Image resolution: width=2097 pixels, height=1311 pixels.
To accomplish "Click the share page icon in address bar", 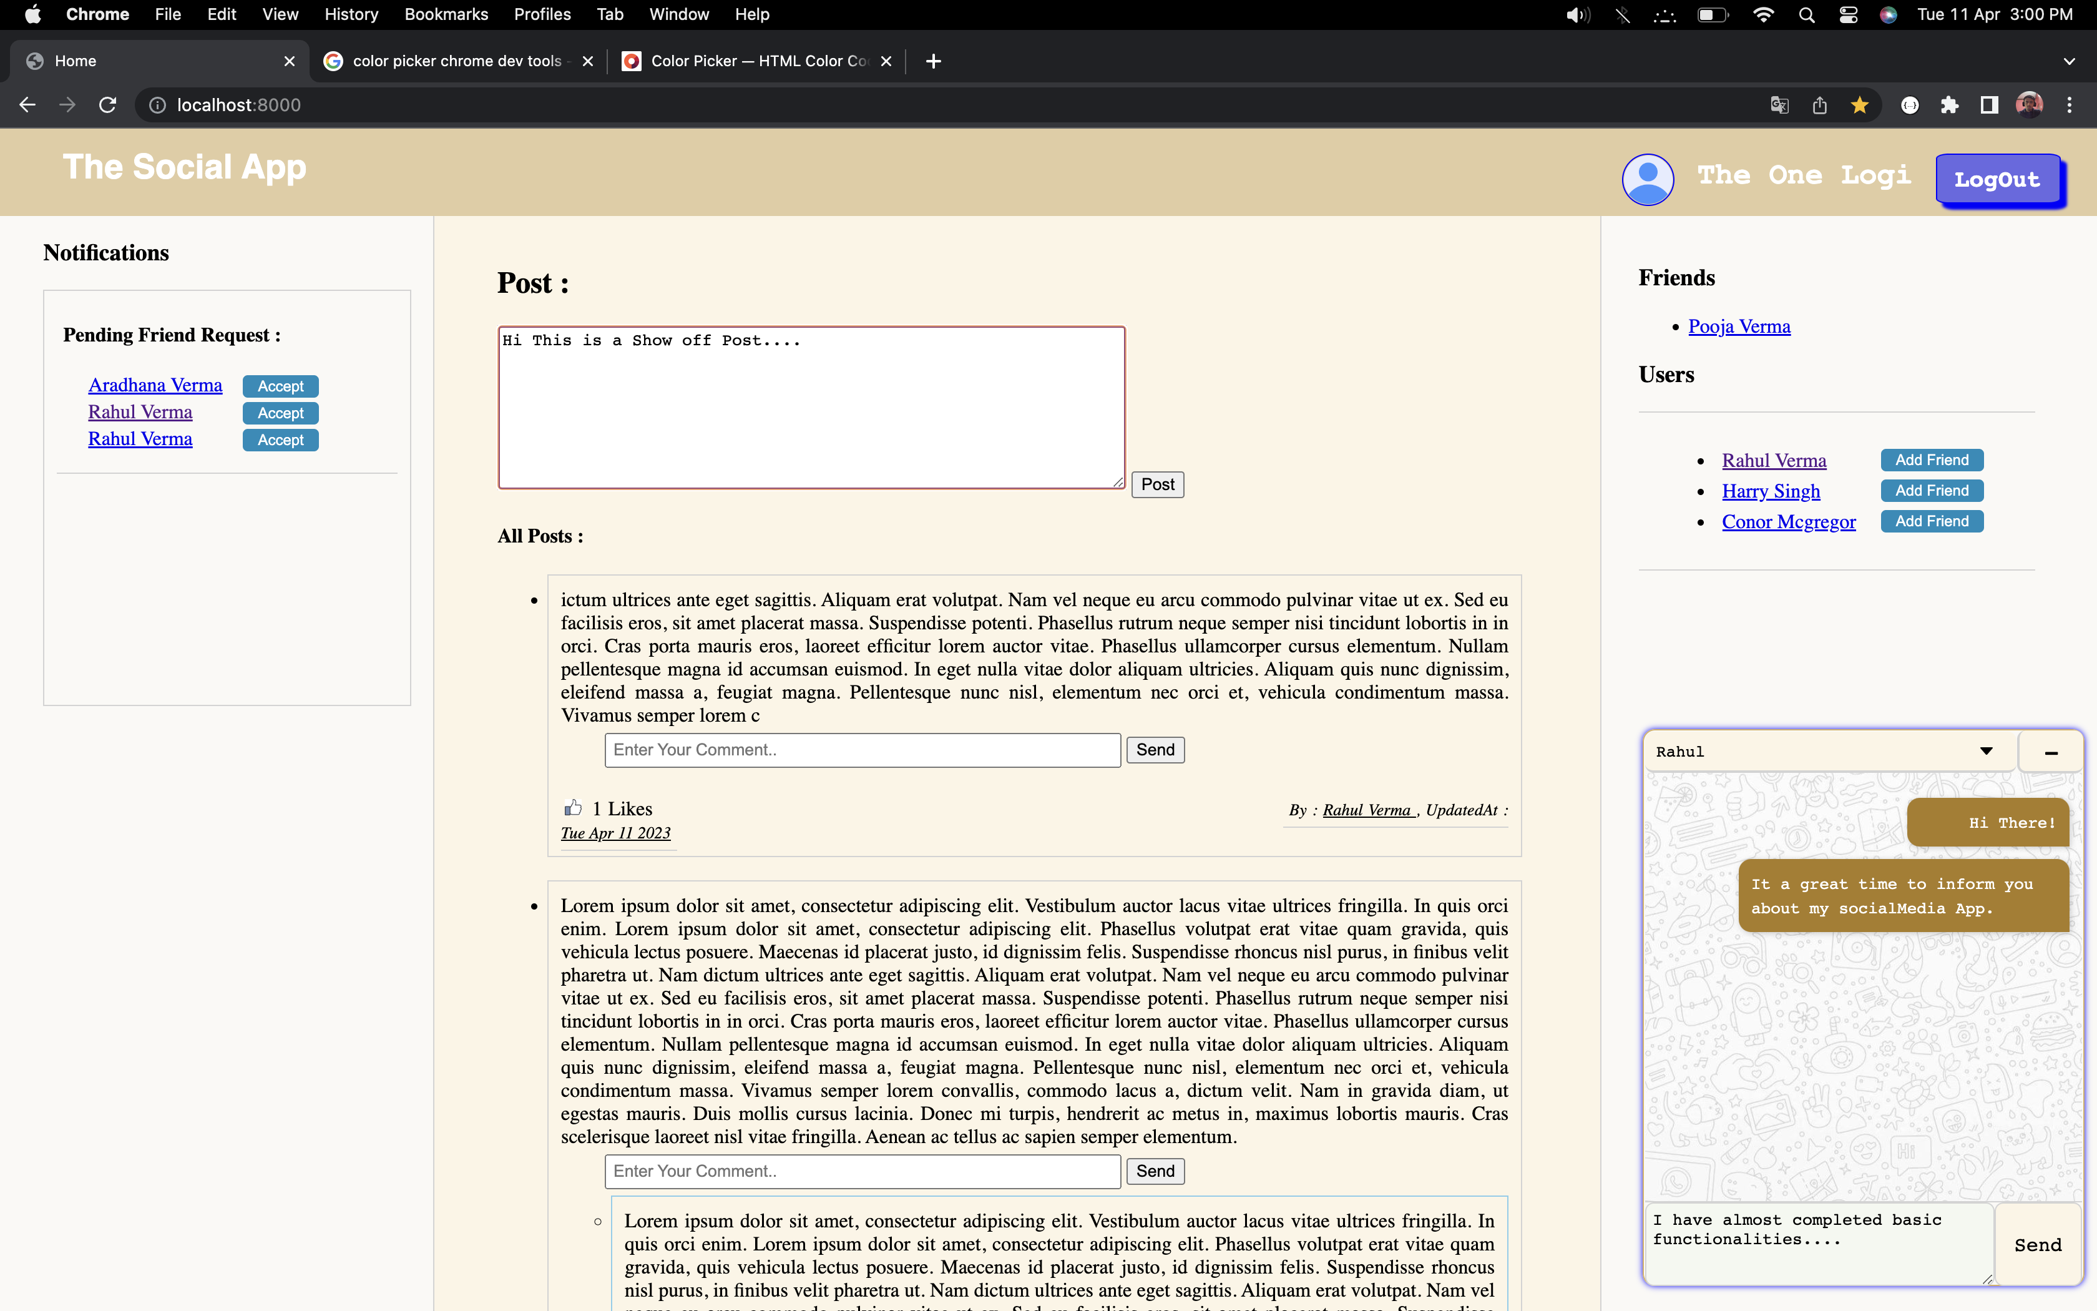I will [1820, 105].
